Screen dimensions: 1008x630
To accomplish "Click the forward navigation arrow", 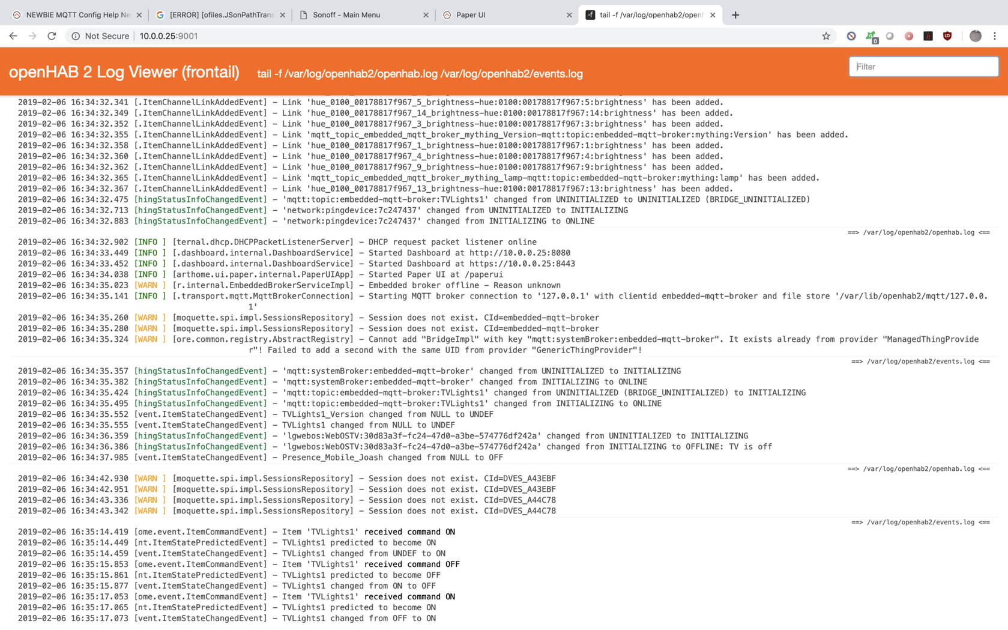I will pyautogui.click(x=32, y=36).
